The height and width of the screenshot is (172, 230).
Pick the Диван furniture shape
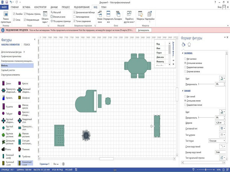tap(4, 83)
